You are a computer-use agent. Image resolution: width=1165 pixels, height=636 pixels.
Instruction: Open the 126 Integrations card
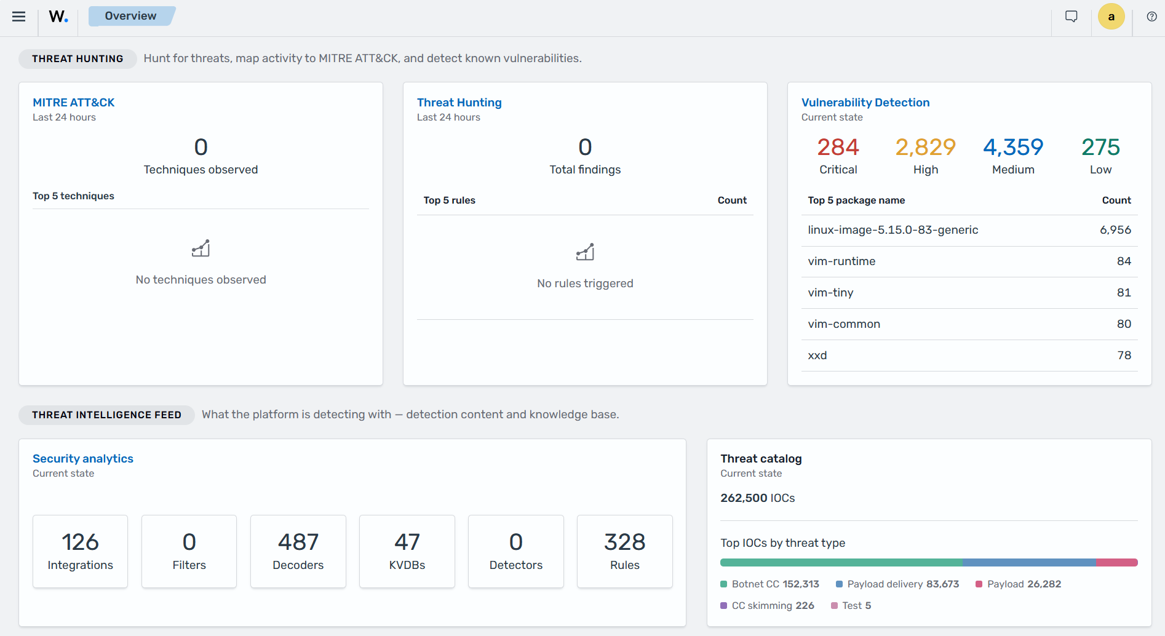pyautogui.click(x=81, y=551)
